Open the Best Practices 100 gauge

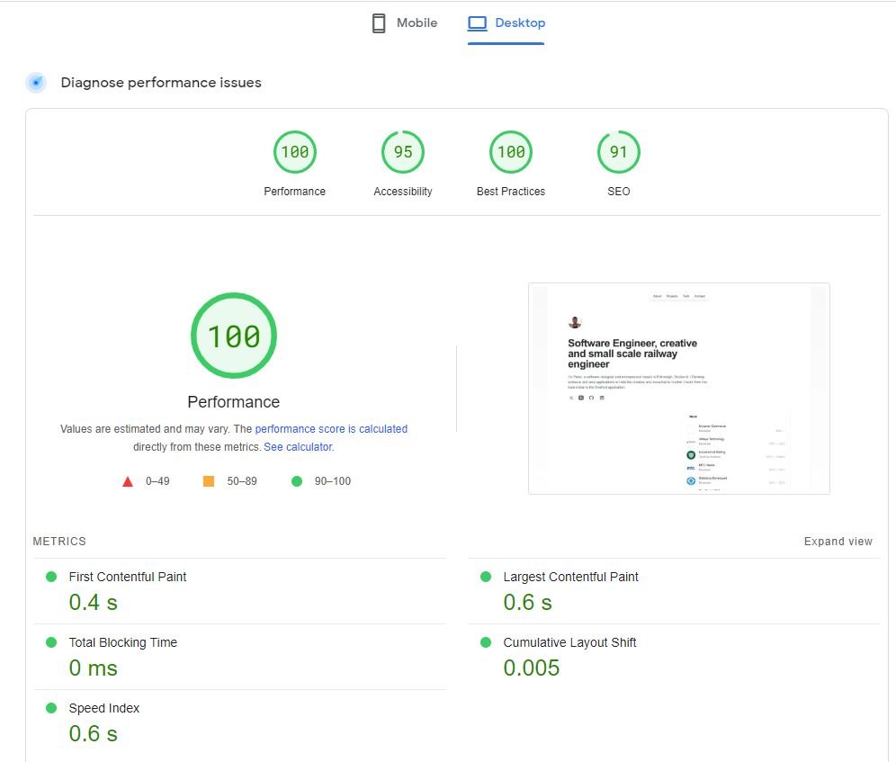click(511, 152)
